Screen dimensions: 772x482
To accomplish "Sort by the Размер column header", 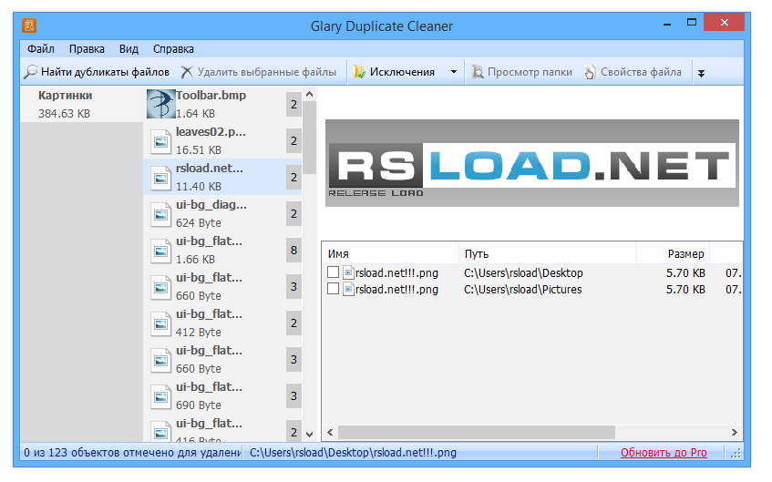I will click(x=673, y=254).
